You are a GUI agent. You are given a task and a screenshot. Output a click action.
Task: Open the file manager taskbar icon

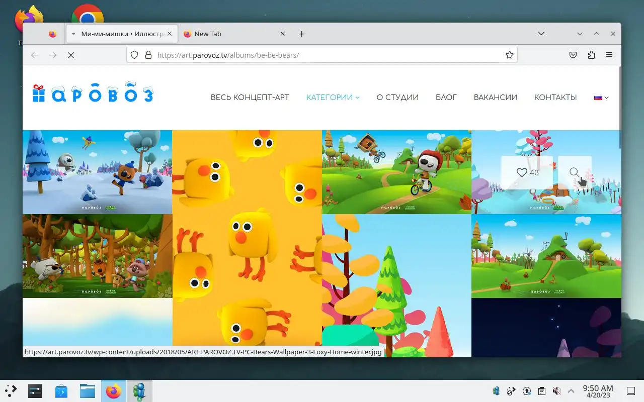click(x=88, y=390)
